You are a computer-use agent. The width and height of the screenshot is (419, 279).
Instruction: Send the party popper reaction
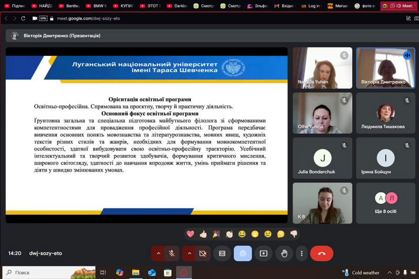click(216, 234)
